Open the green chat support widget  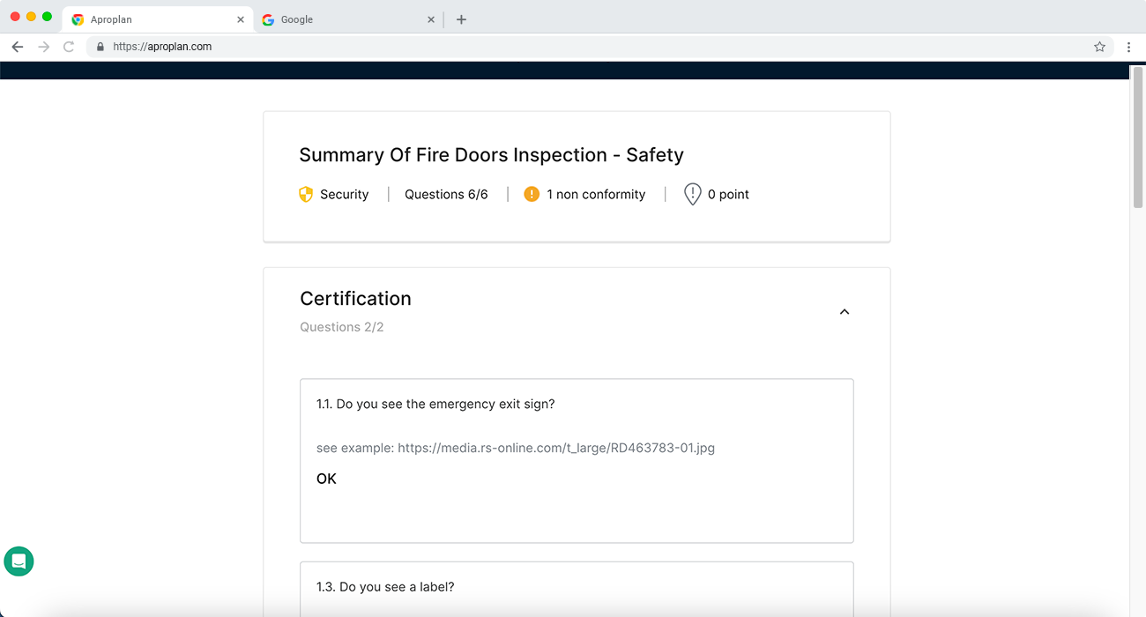click(19, 561)
